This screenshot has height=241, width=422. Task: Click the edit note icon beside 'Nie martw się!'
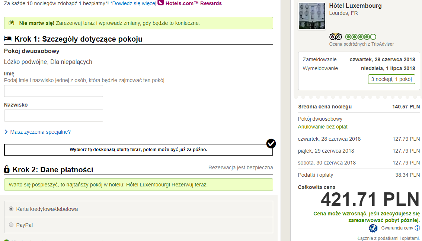click(x=11, y=23)
